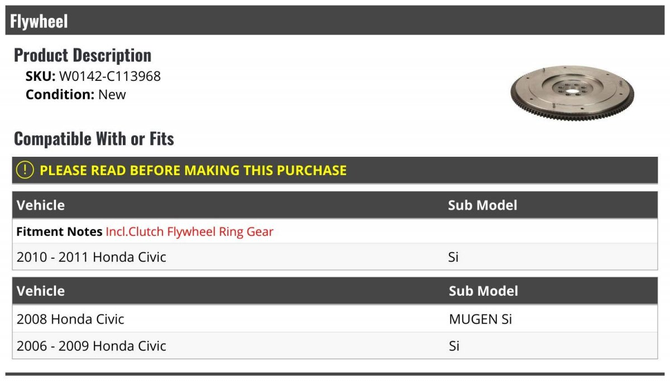670x381 pixels.
Task: Click the red Incl.Clutch Flywheel Ring Gear note
Action: tap(190, 232)
